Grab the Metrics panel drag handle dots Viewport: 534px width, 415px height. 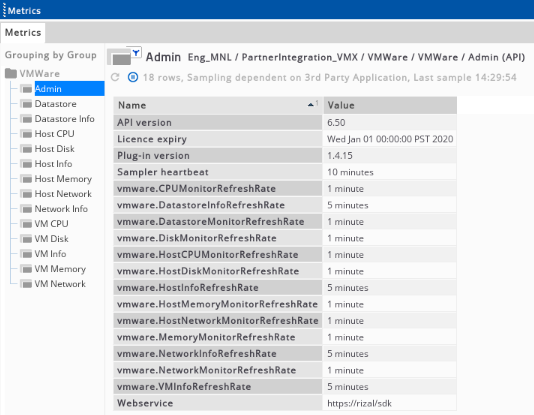coord(4,10)
